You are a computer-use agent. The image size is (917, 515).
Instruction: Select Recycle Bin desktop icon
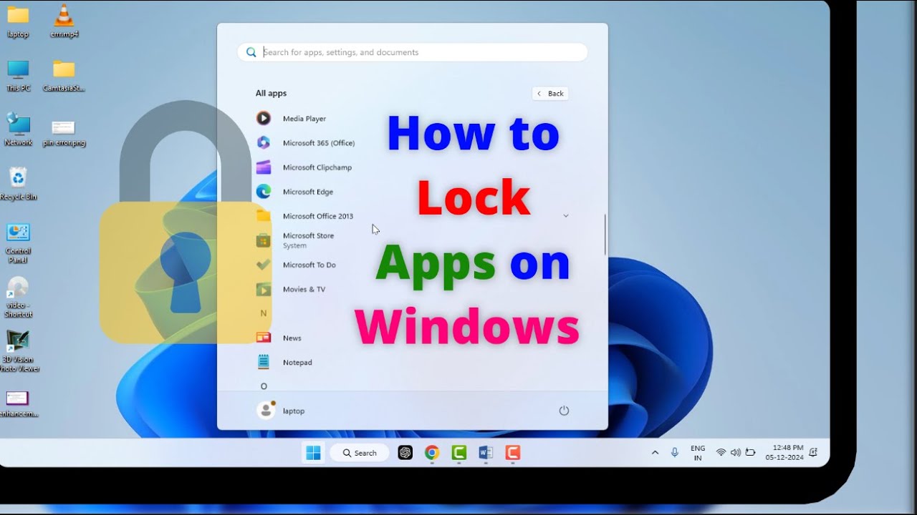coord(18,184)
